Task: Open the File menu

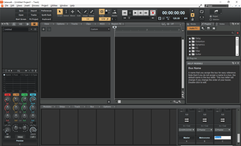Action: coord(7,6)
